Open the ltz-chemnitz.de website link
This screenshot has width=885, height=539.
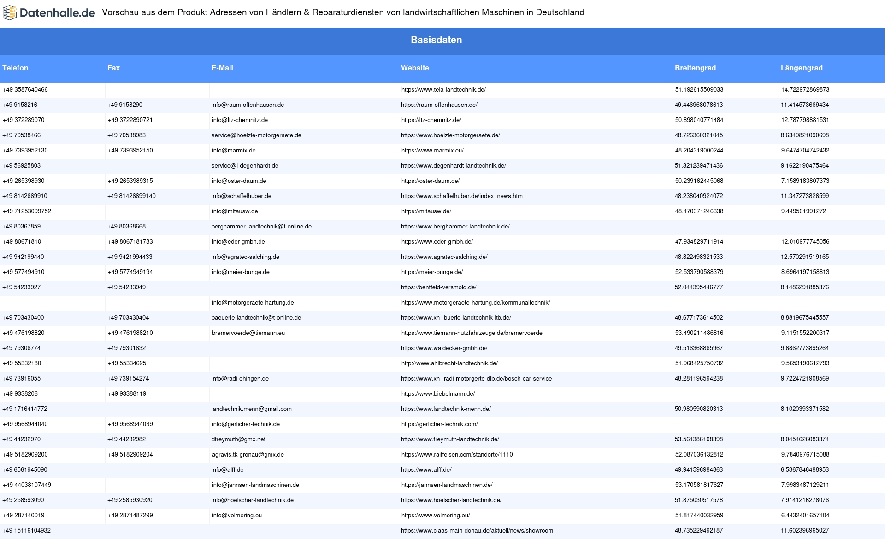click(x=431, y=120)
